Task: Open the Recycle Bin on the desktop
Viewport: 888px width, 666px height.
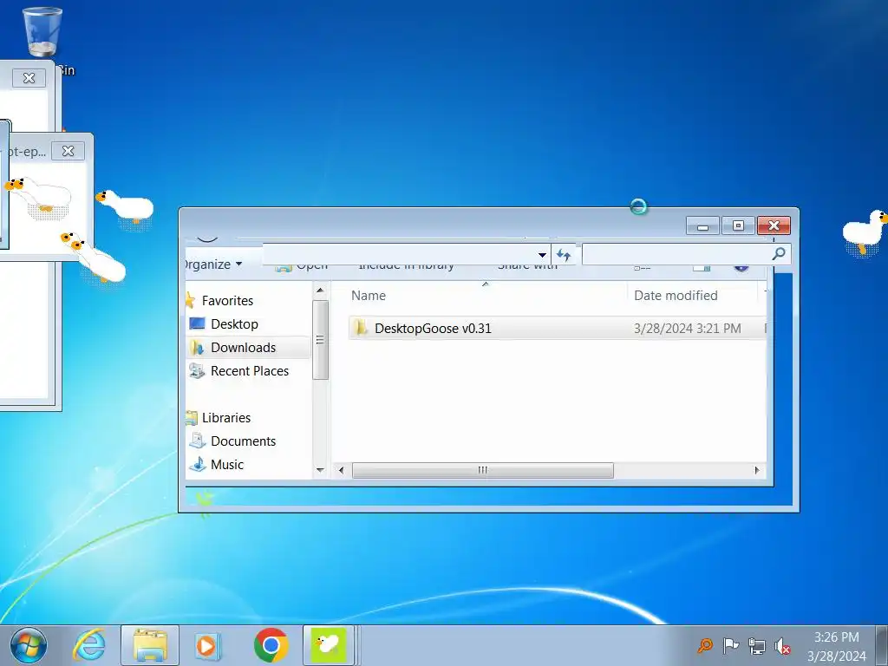Action: click(42, 33)
